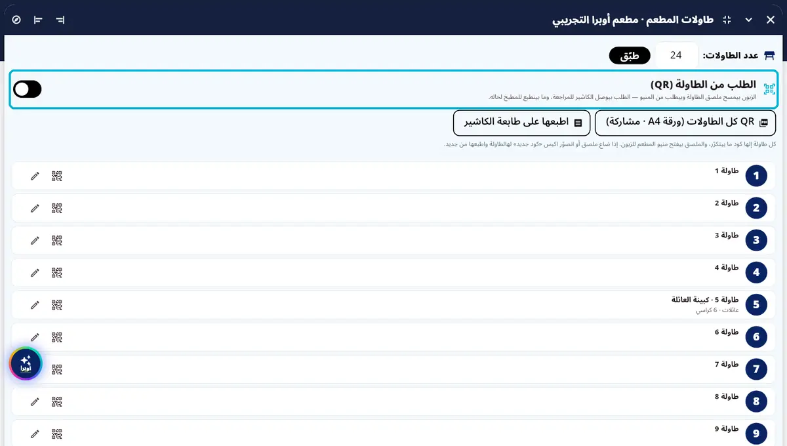Click the pencil icon for طاولة 9
This screenshot has width=787, height=446.
35,434
